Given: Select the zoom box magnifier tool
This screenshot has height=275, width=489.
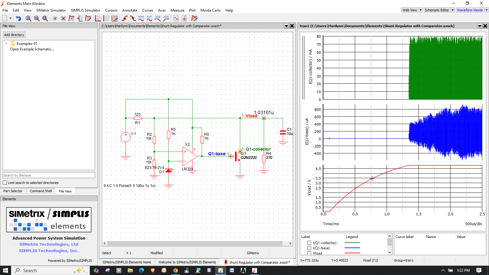Looking at the screenshot, I should tap(45, 18).
